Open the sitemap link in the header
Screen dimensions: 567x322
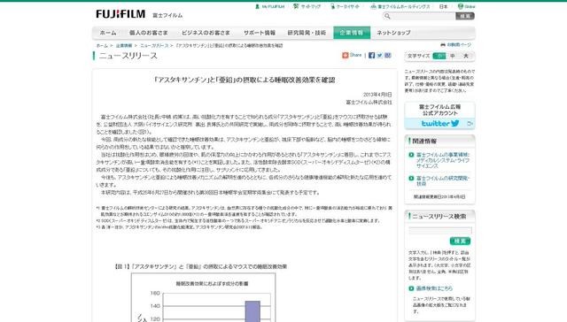pyautogui.click(x=307, y=6)
